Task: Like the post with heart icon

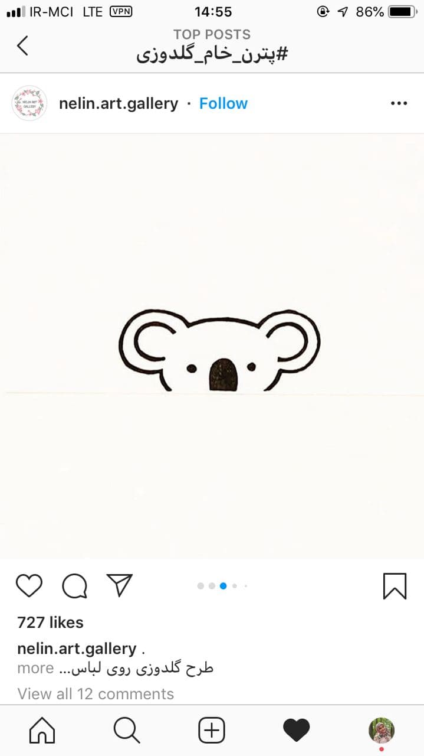Action: point(29,586)
